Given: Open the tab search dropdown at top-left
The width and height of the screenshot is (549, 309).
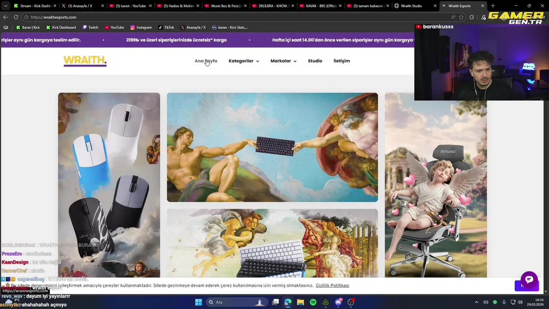Looking at the screenshot, I should [x=5, y=6].
